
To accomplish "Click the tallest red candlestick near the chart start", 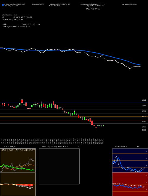I will coord(22,101).
